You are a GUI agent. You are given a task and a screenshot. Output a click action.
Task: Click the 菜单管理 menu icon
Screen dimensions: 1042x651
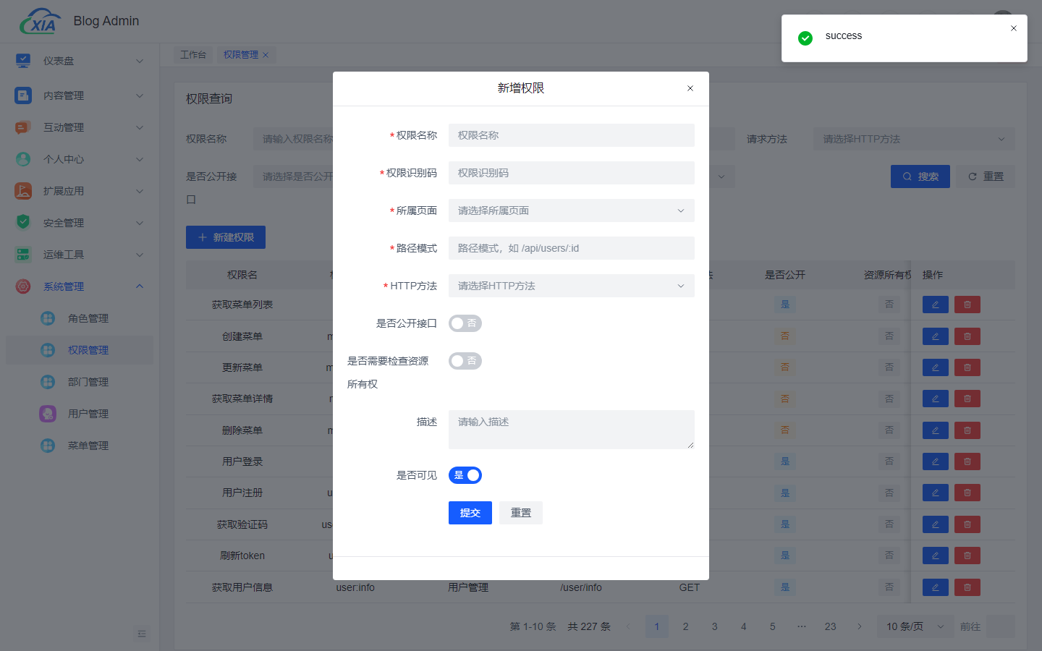pyautogui.click(x=48, y=446)
